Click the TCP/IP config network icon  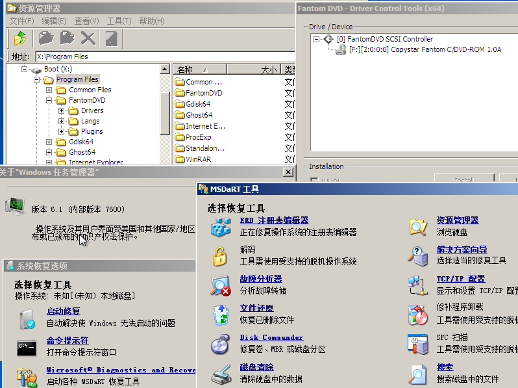point(417,285)
